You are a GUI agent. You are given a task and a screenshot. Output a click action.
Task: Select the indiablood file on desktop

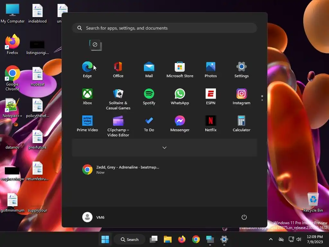point(37,14)
